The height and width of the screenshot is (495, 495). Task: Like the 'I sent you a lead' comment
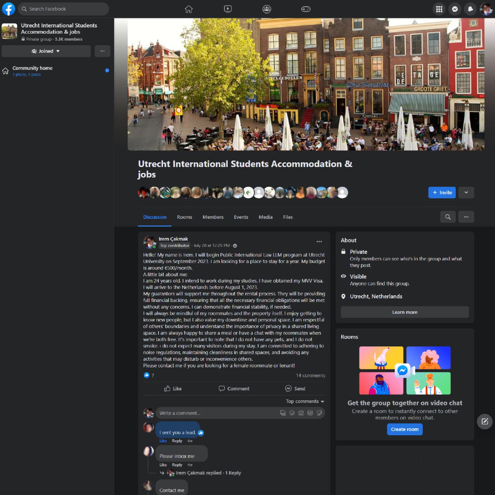[163, 441]
